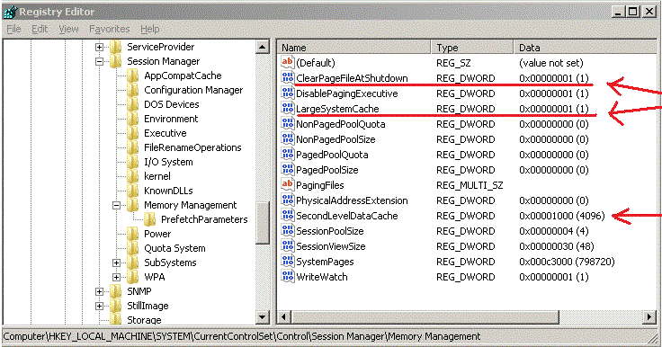Click the SNMP folder icon
The height and width of the screenshot is (347, 662).
click(116, 291)
